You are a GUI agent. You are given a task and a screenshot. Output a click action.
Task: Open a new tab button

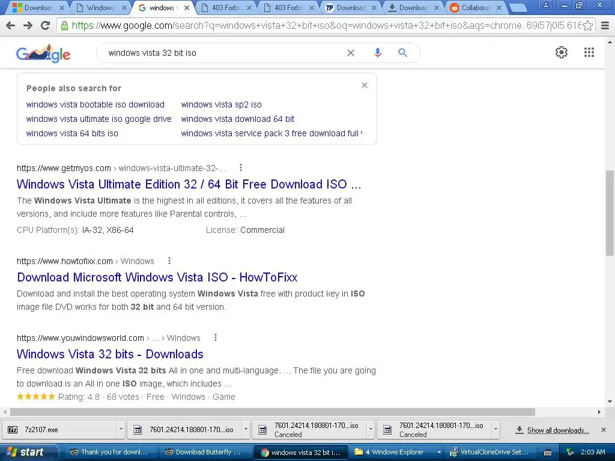518,8
